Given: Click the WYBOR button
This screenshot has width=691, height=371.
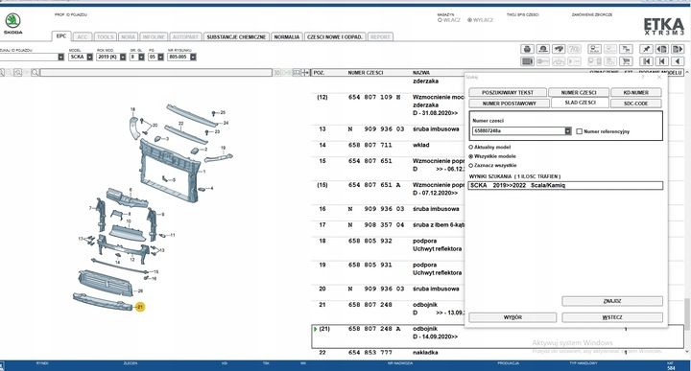Looking at the screenshot, I should 512,317.
